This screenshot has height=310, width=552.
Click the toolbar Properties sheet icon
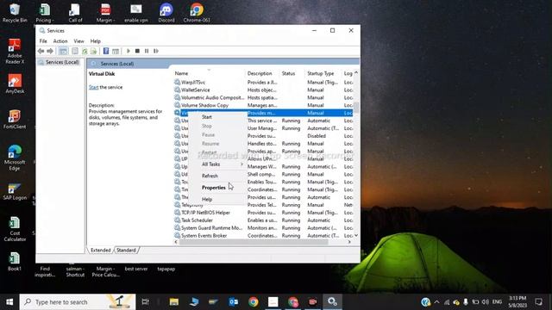tap(75, 52)
